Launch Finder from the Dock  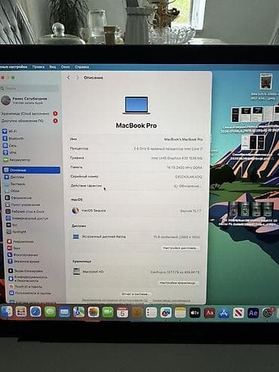click(7, 312)
